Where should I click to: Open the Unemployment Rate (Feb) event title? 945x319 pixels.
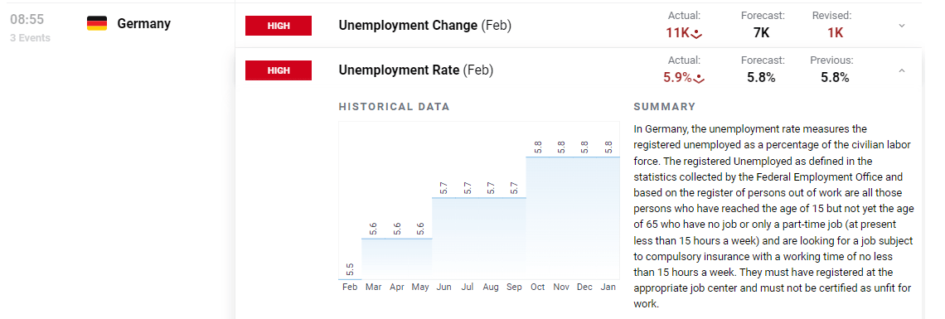point(416,70)
